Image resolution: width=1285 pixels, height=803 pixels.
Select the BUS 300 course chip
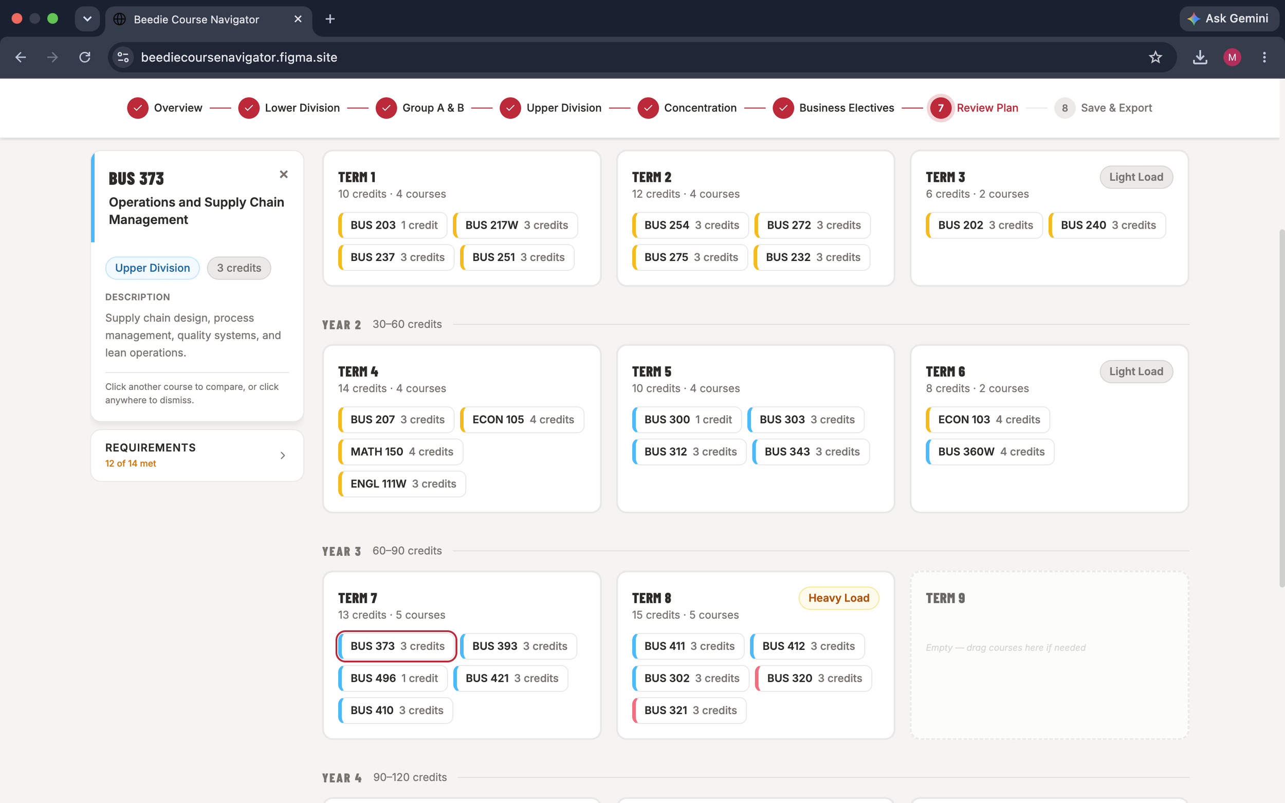tap(687, 420)
